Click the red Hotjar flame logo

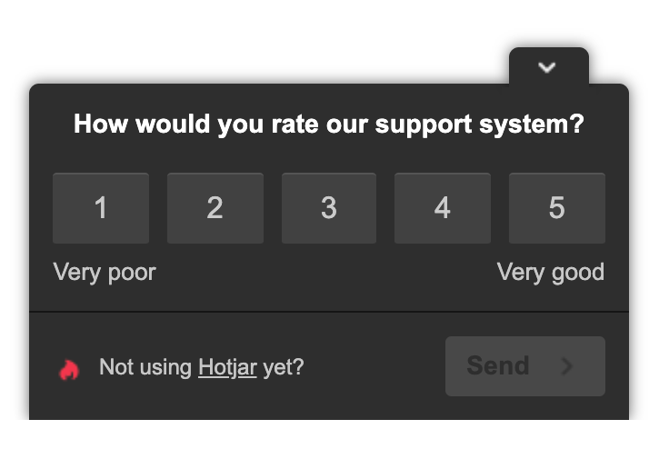69,369
